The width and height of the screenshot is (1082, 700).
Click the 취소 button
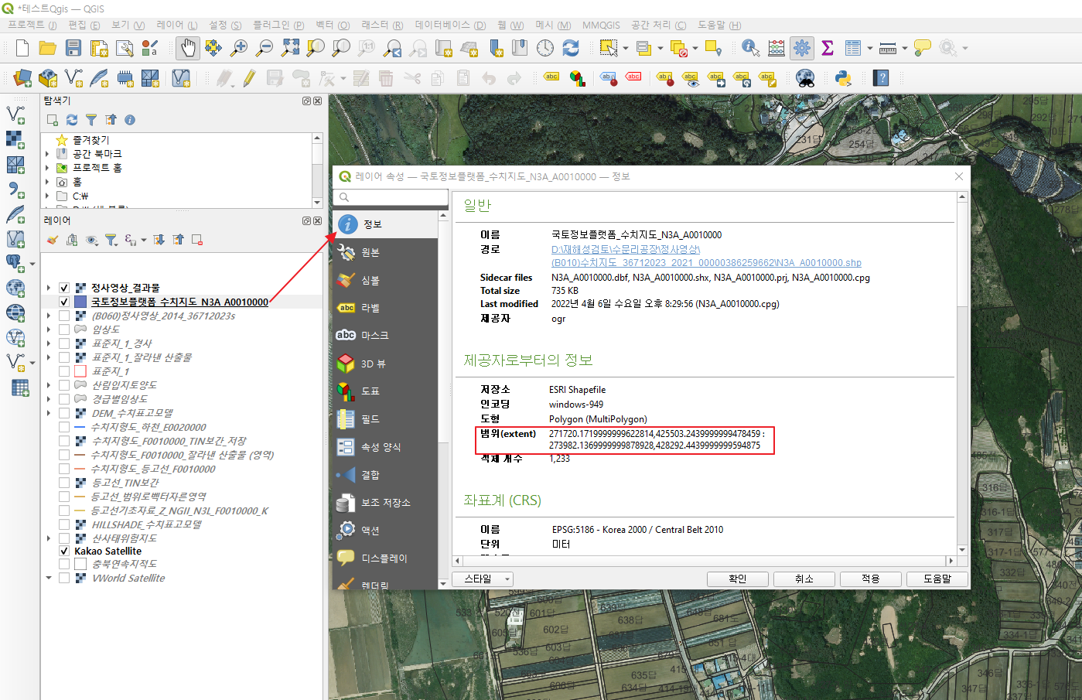coord(804,579)
